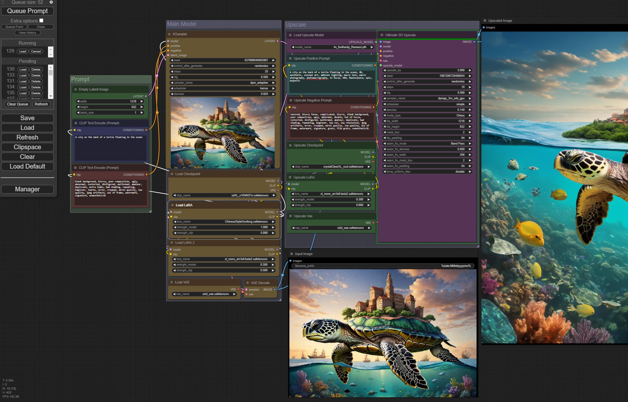The height and width of the screenshot is (402, 628).
Task: Decrease Empty Latent width with left arrow
Action: coord(78,101)
